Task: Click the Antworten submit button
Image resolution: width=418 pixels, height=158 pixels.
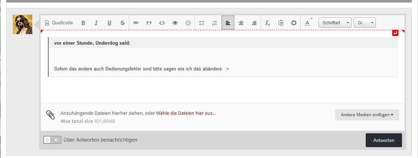Action: point(383,140)
